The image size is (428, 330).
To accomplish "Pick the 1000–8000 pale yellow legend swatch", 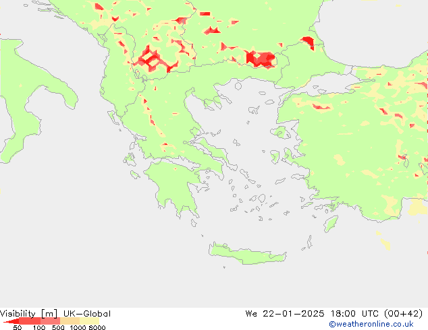I will [x=90, y=321].
